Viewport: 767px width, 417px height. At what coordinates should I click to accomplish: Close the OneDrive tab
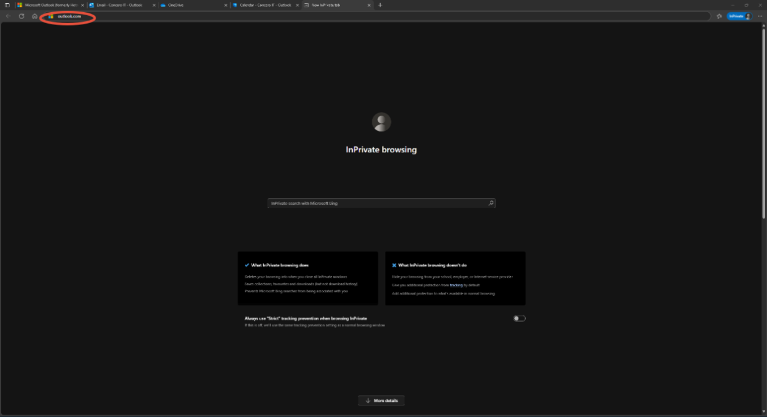[226, 5]
